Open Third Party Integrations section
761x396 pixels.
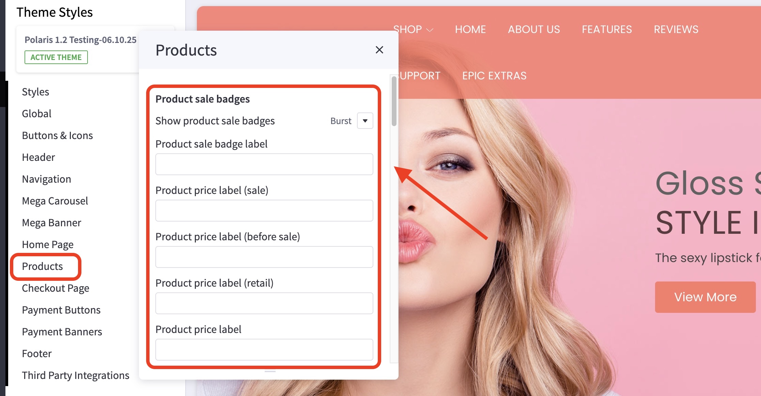pos(76,376)
